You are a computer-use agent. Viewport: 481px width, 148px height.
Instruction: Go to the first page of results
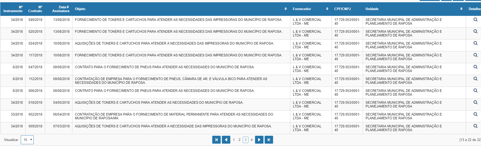coord(216,140)
